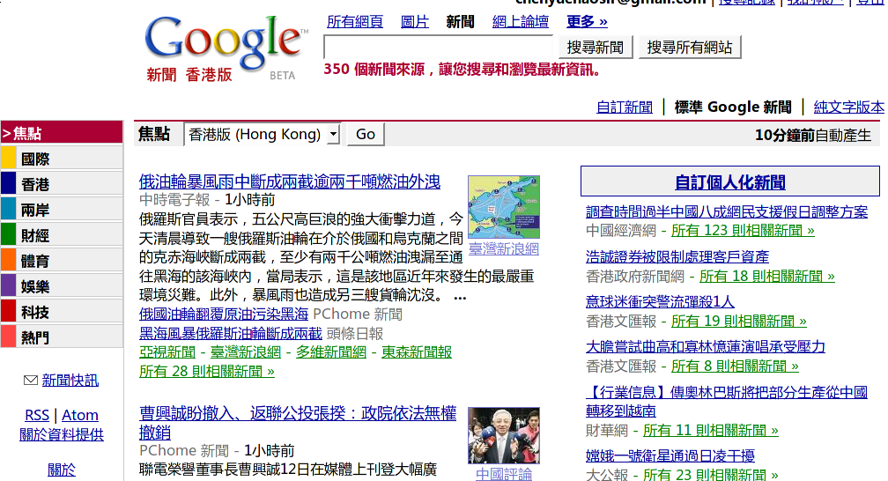This screenshot has height=481, width=888.
Task: Open the 關於資料提供 link
Action: point(61,434)
